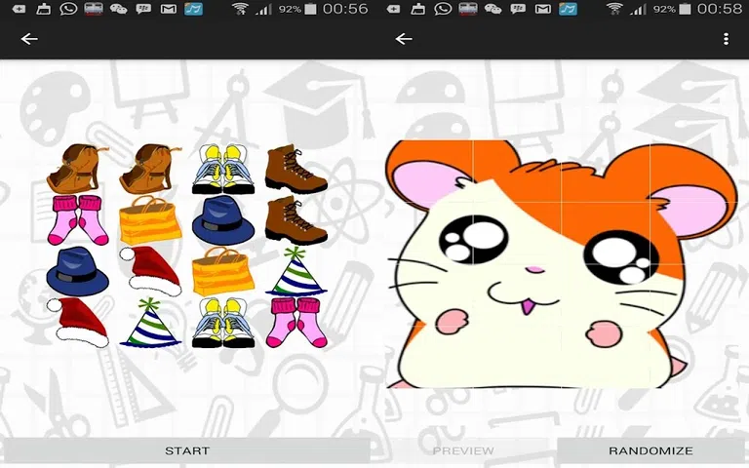The image size is (749, 468).
Task: Tap the sneakers card in the top row
Action: [223, 170]
